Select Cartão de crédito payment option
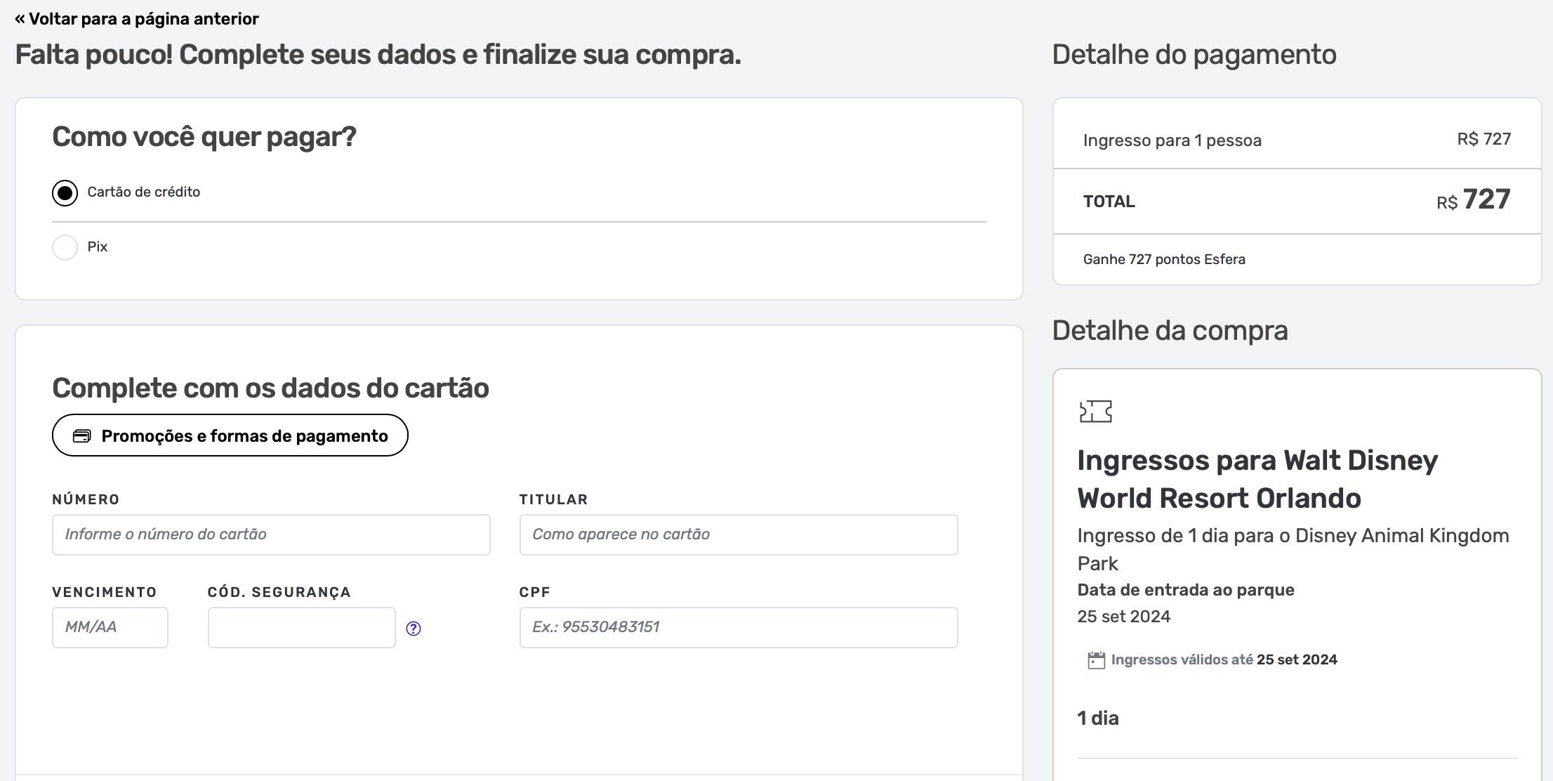 pyautogui.click(x=65, y=192)
